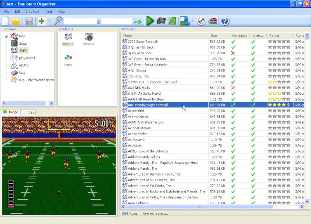Open folder icon in toolbar
The image size is (311, 224).
(16, 21)
